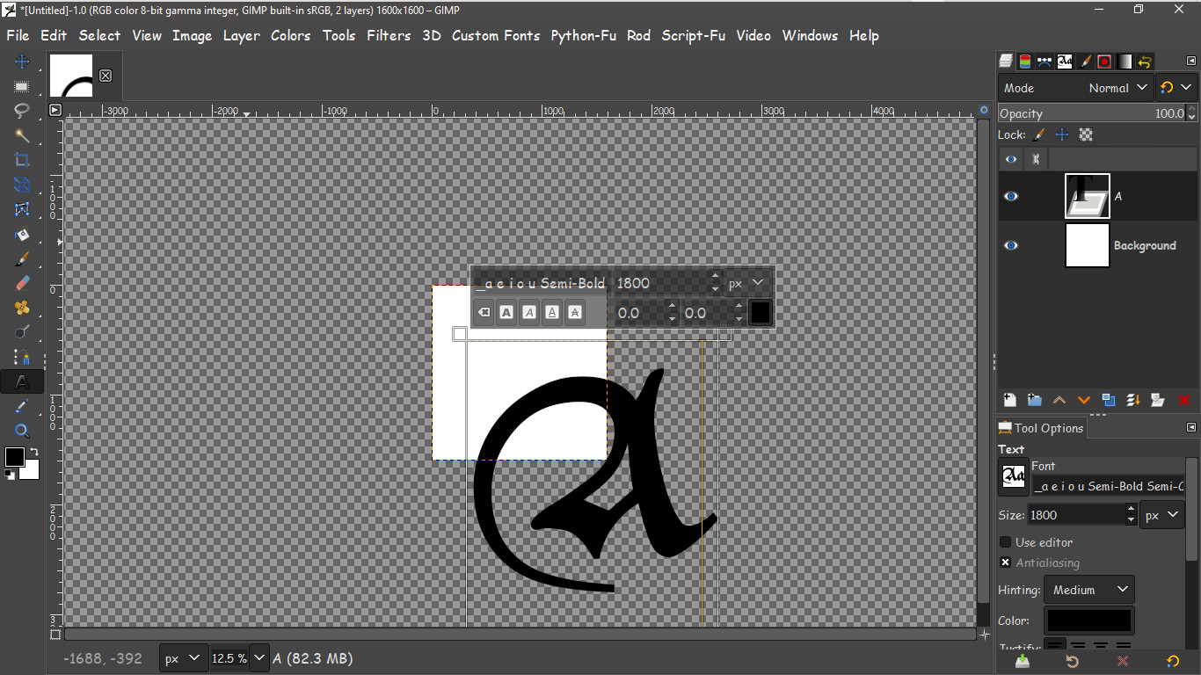
Task: Toggle lock pixels brush icon
Action: pyautogui.click(x=1039, y=134)
